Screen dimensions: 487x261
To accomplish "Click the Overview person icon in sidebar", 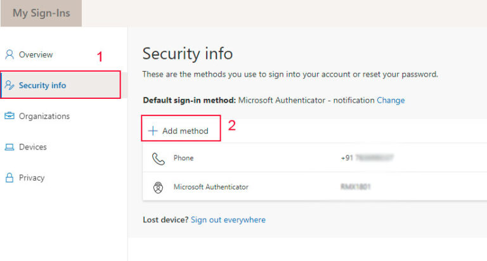I will (x=10, y=54).
